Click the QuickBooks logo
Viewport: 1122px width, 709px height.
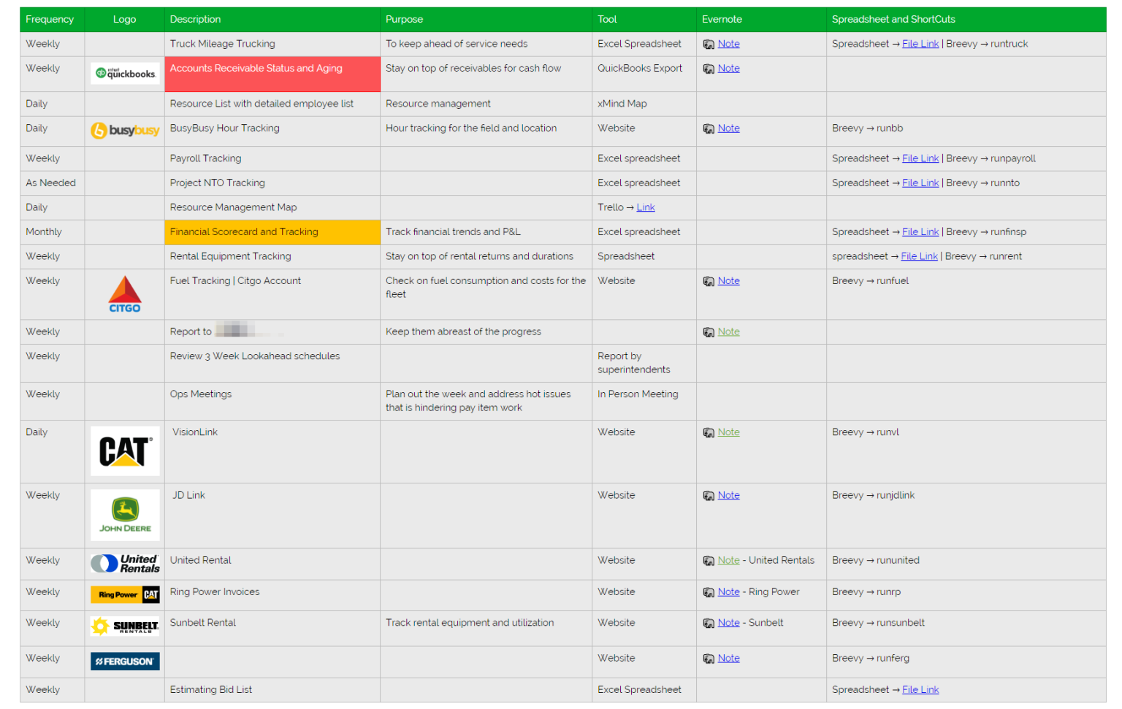click(125, 73)
